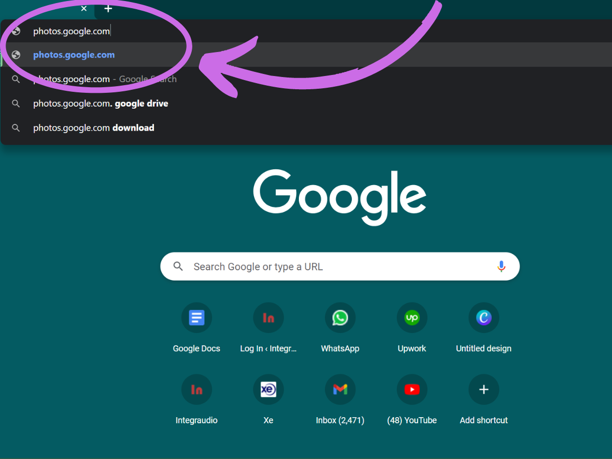Start voice search with the microphone icon

pos(501,266)
